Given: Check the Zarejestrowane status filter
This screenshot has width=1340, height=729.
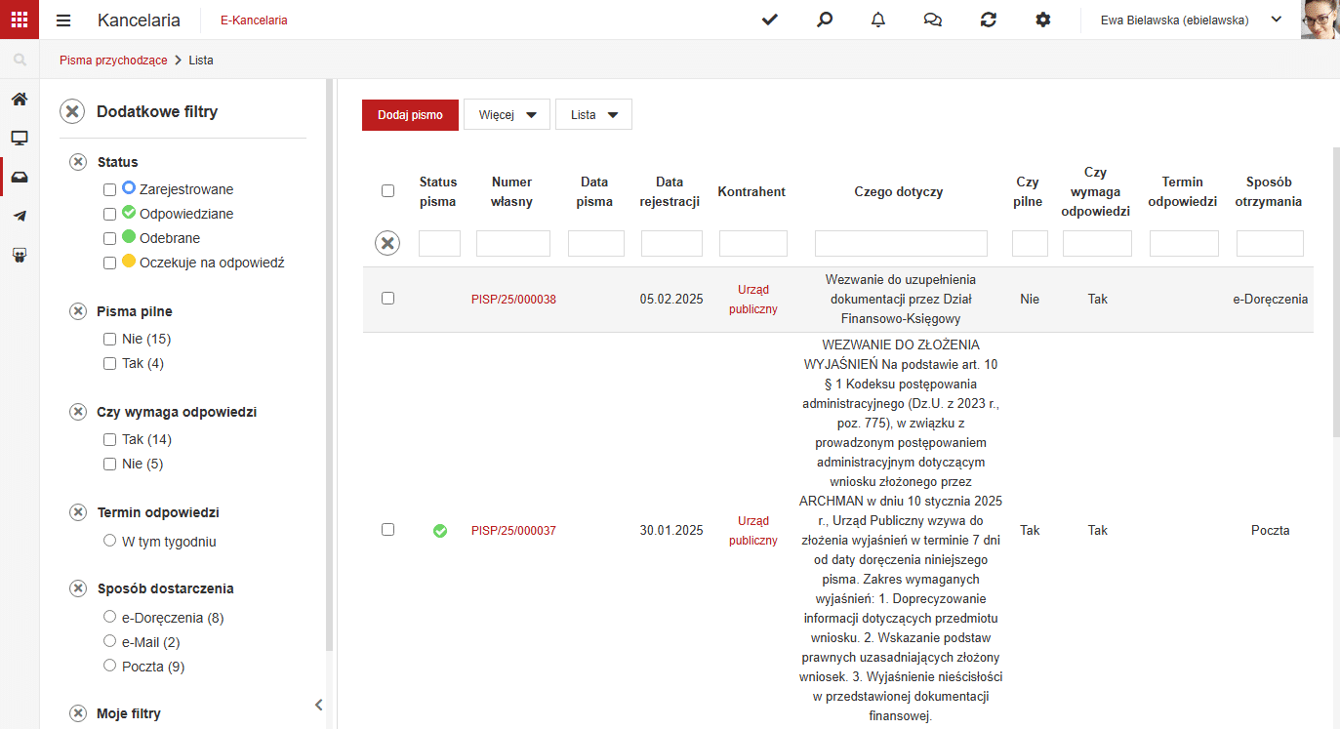Looking at the screenshot, I should [x=110, y=189].
